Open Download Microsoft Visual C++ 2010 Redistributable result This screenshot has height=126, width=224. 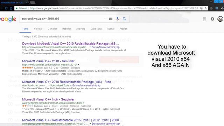point(70,43)
